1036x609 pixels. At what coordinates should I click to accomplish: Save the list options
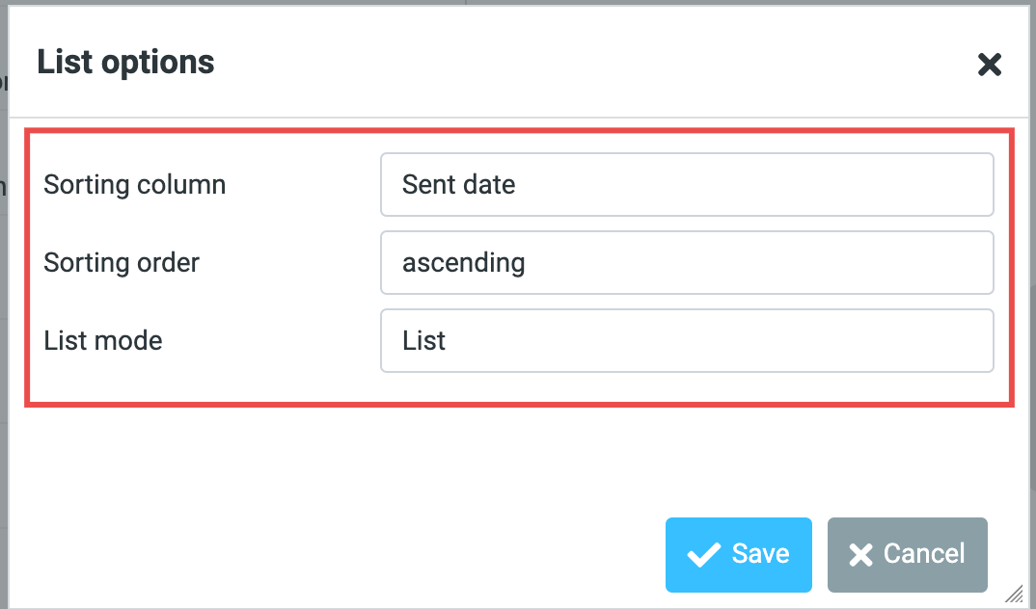(738, 554)
